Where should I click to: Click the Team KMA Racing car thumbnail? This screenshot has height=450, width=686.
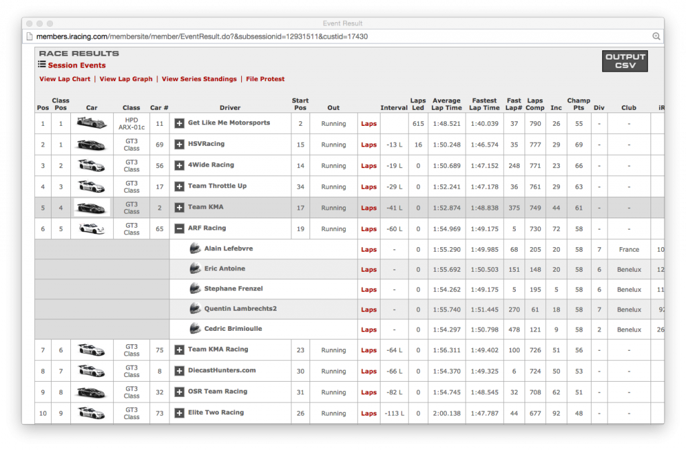point(91,350)
